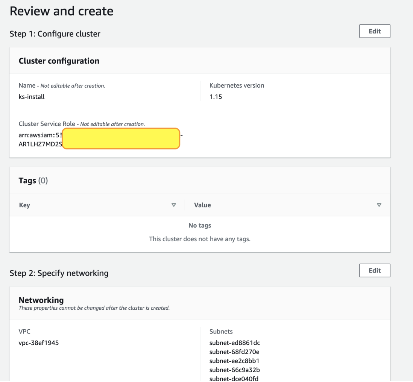
Task: Click the Kubernetes version value 1.15
Action: 216,96
